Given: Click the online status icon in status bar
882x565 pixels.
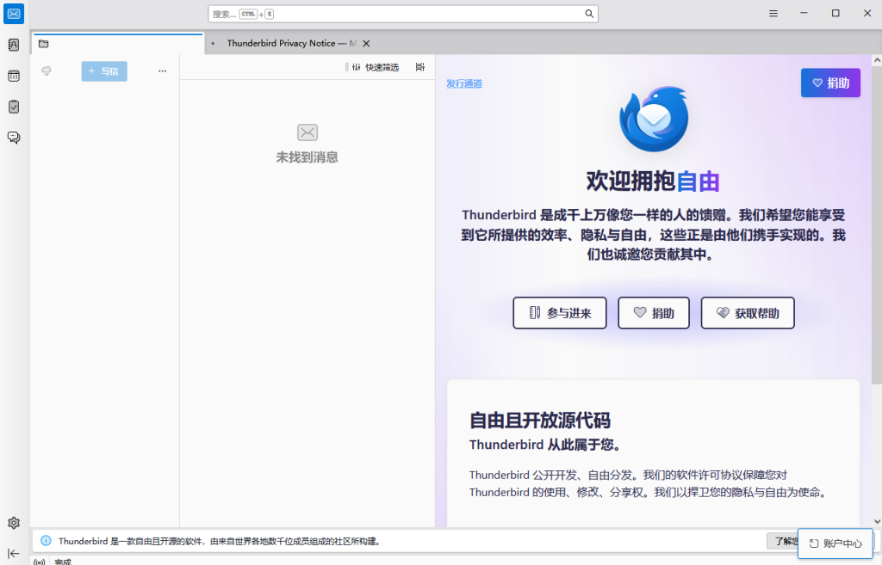Looking at the screenshot, I should 39,562.
